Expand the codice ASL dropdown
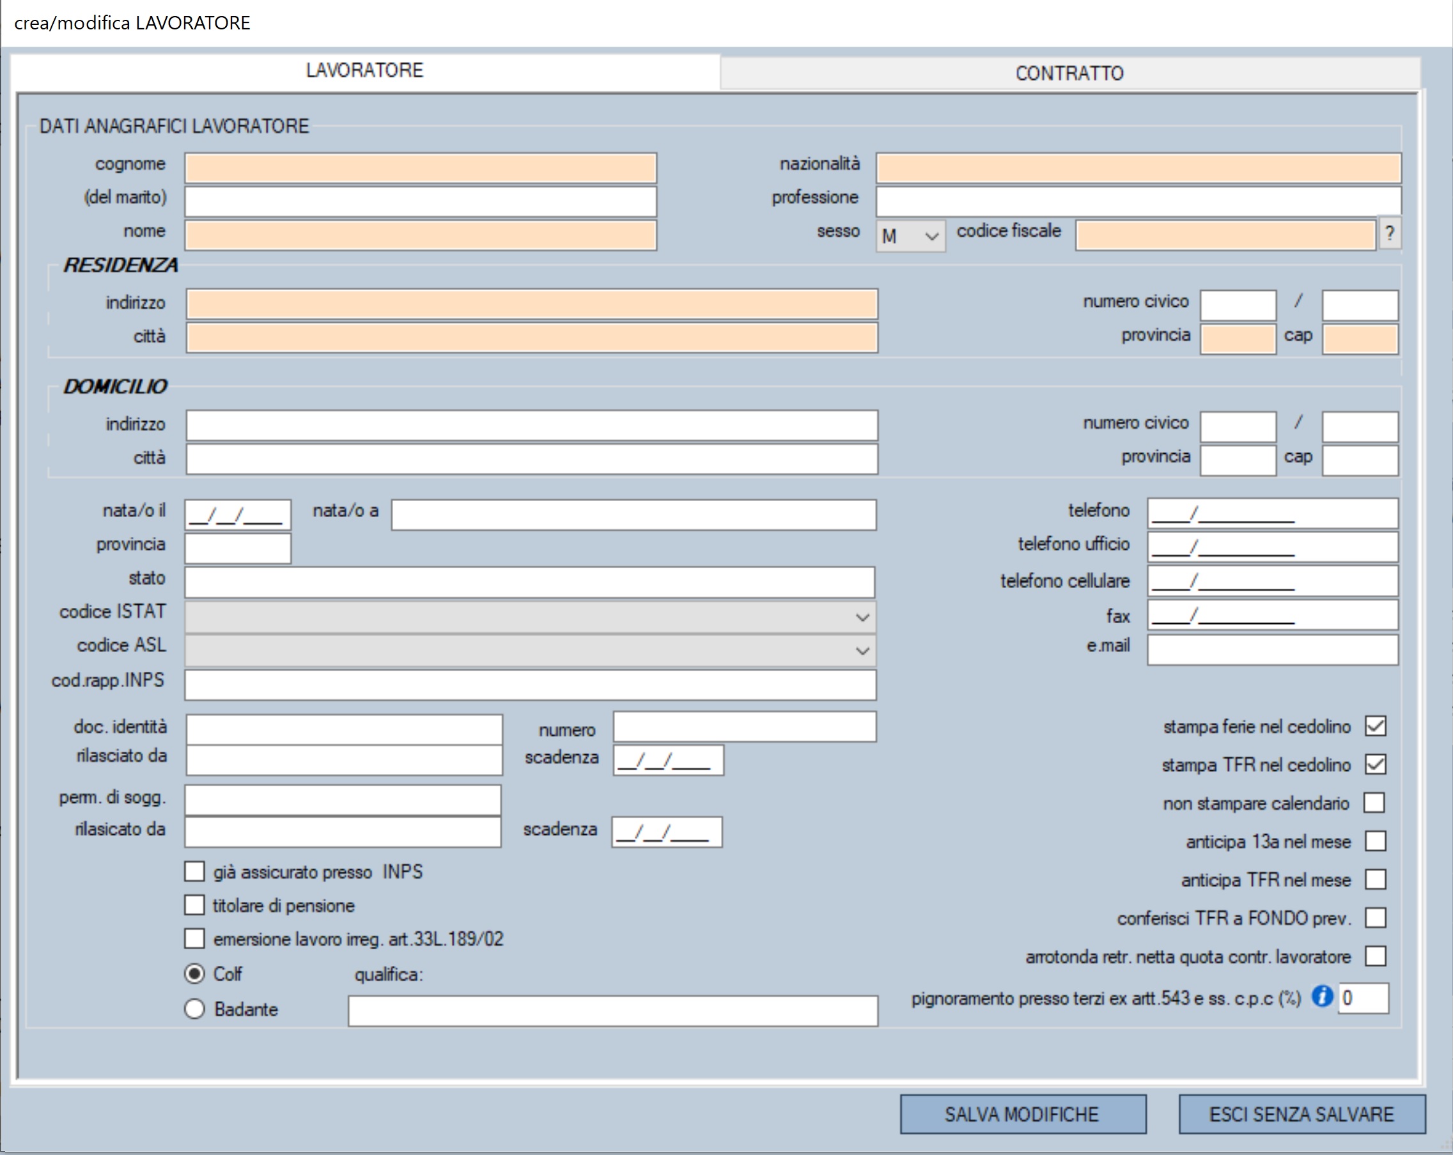This screenshot has width=1453, height=1155. click(531, 650)
